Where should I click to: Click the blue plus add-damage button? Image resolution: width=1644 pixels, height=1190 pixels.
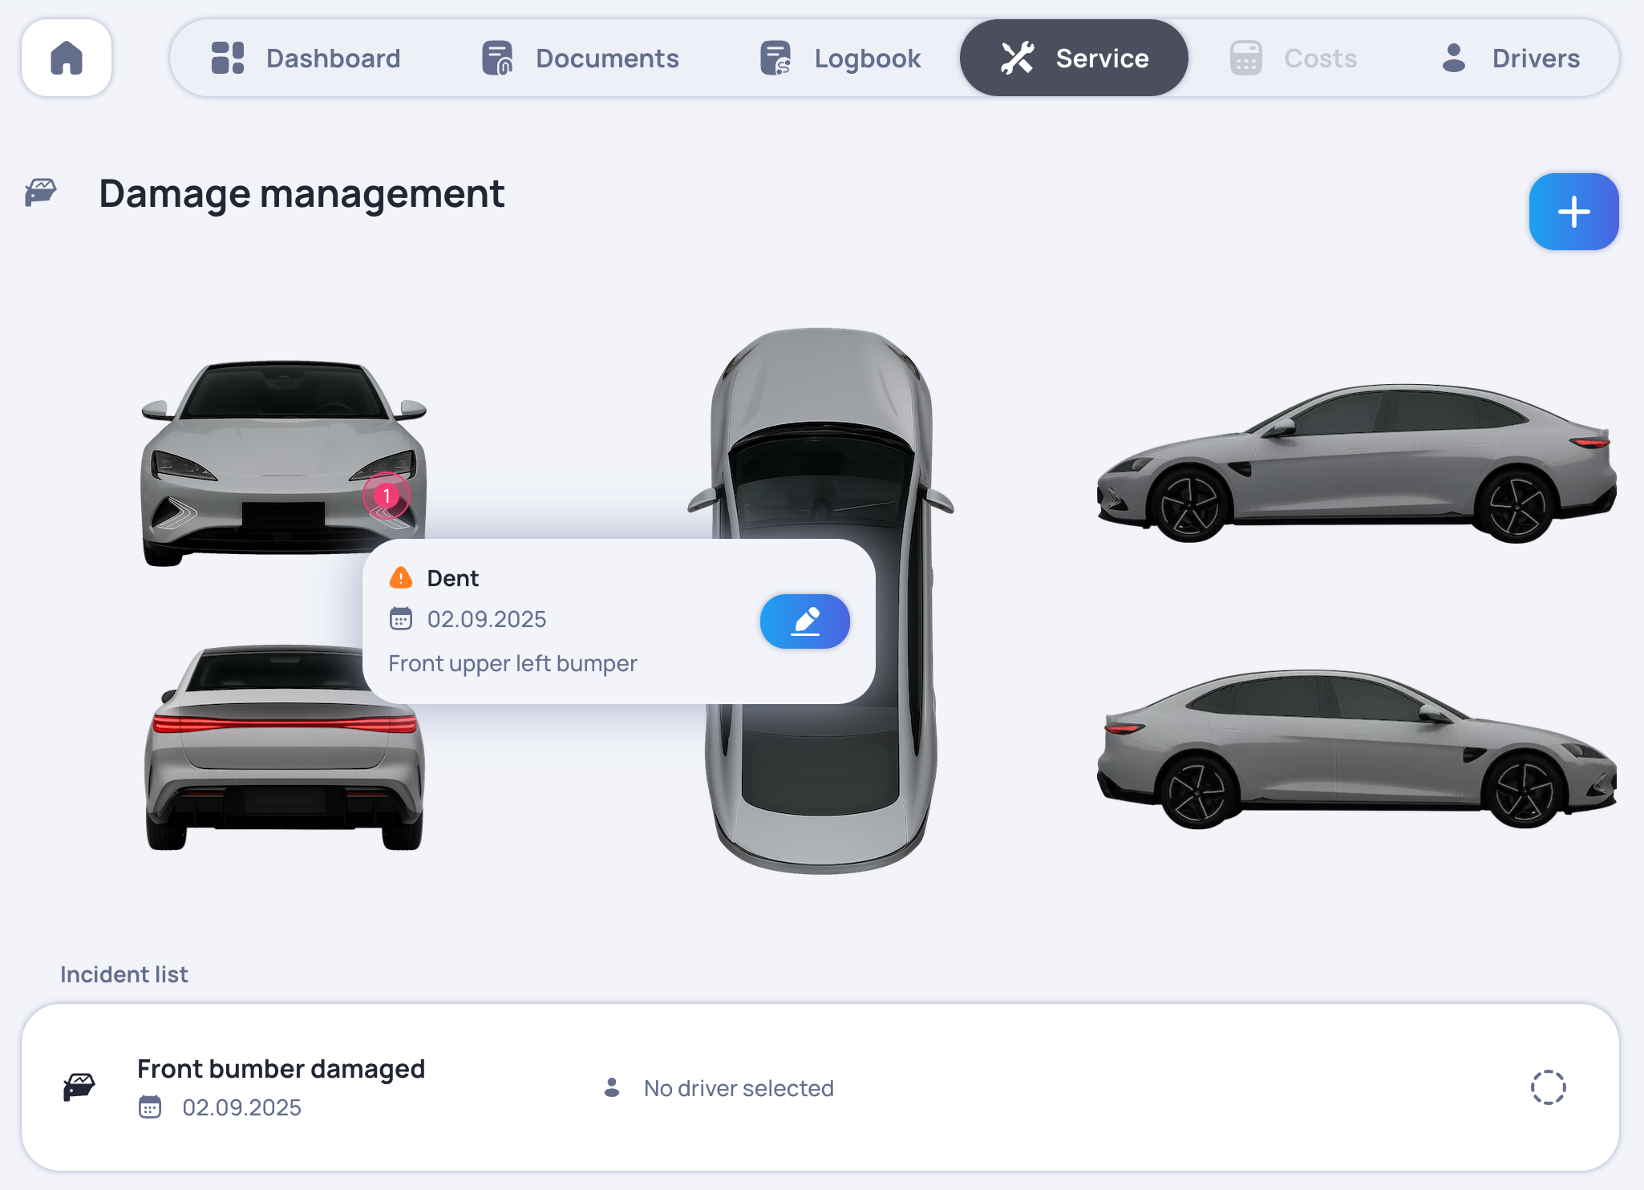1573,212
